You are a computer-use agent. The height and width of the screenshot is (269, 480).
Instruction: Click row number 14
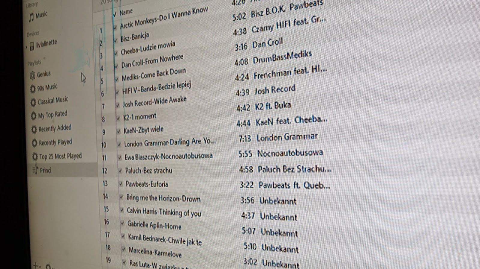tap(105, 196)
